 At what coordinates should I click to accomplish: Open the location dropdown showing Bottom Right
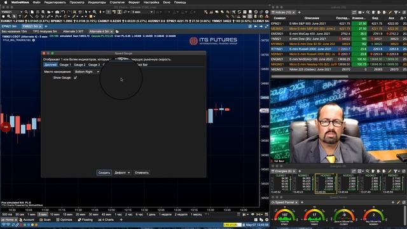click(86, 72)
